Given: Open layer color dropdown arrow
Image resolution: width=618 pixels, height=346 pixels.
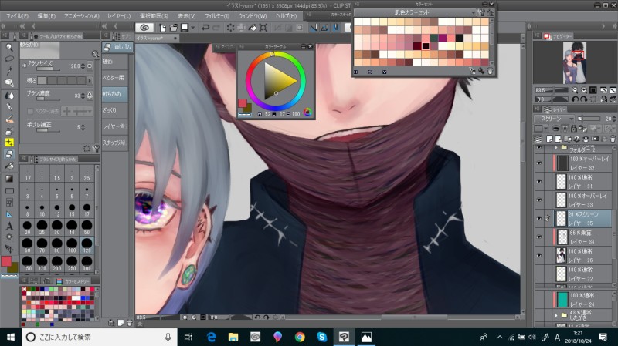Looking at the screenshot, I should (x=546, y=129).
